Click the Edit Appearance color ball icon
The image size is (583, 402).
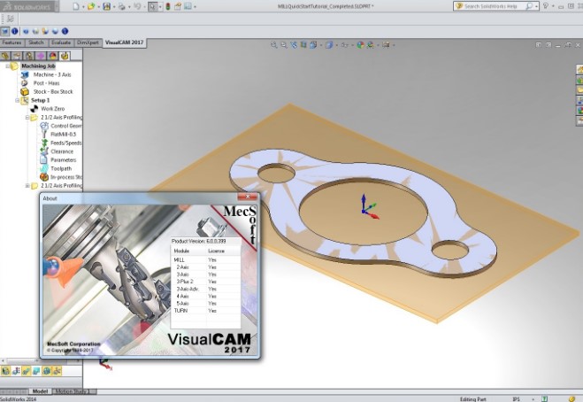[x=360, y=45]
